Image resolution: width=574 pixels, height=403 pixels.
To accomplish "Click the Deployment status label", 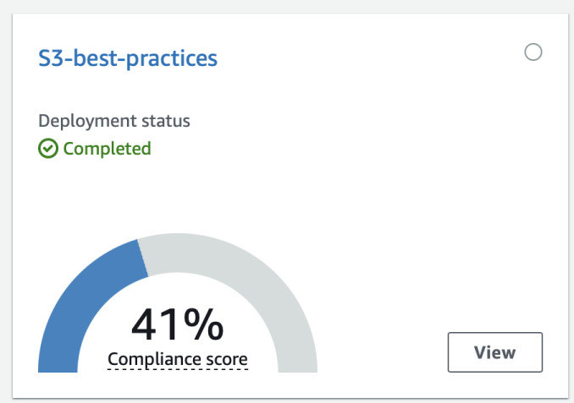I will click(114, 121).
